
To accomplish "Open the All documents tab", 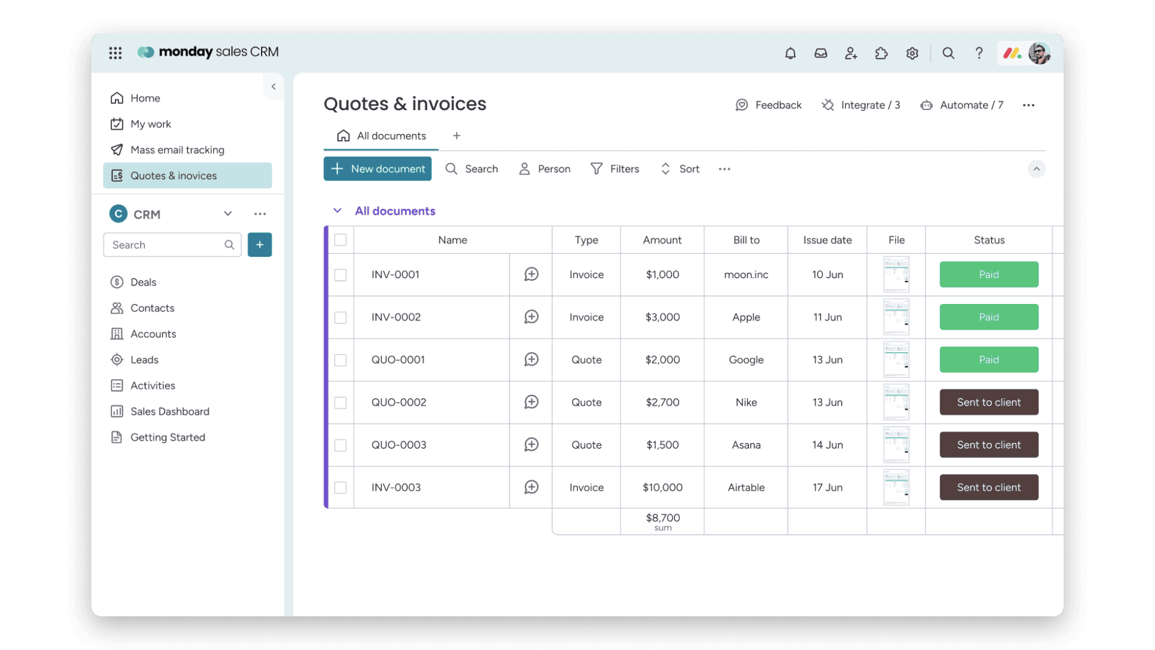I will pyautogui.click(x=381, y=136).
